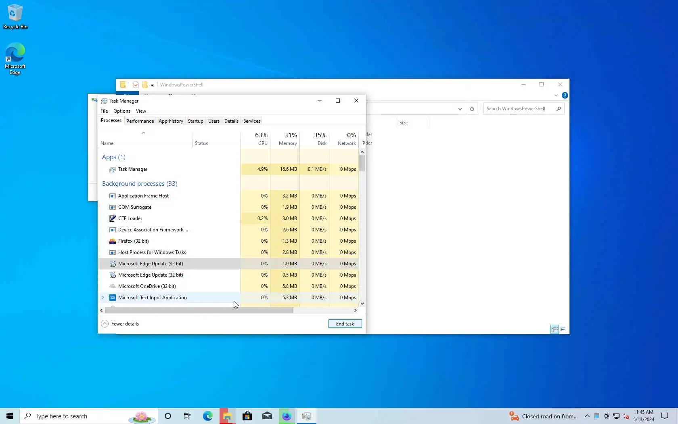
Task: Click the End task button
Action: (345, 324)
